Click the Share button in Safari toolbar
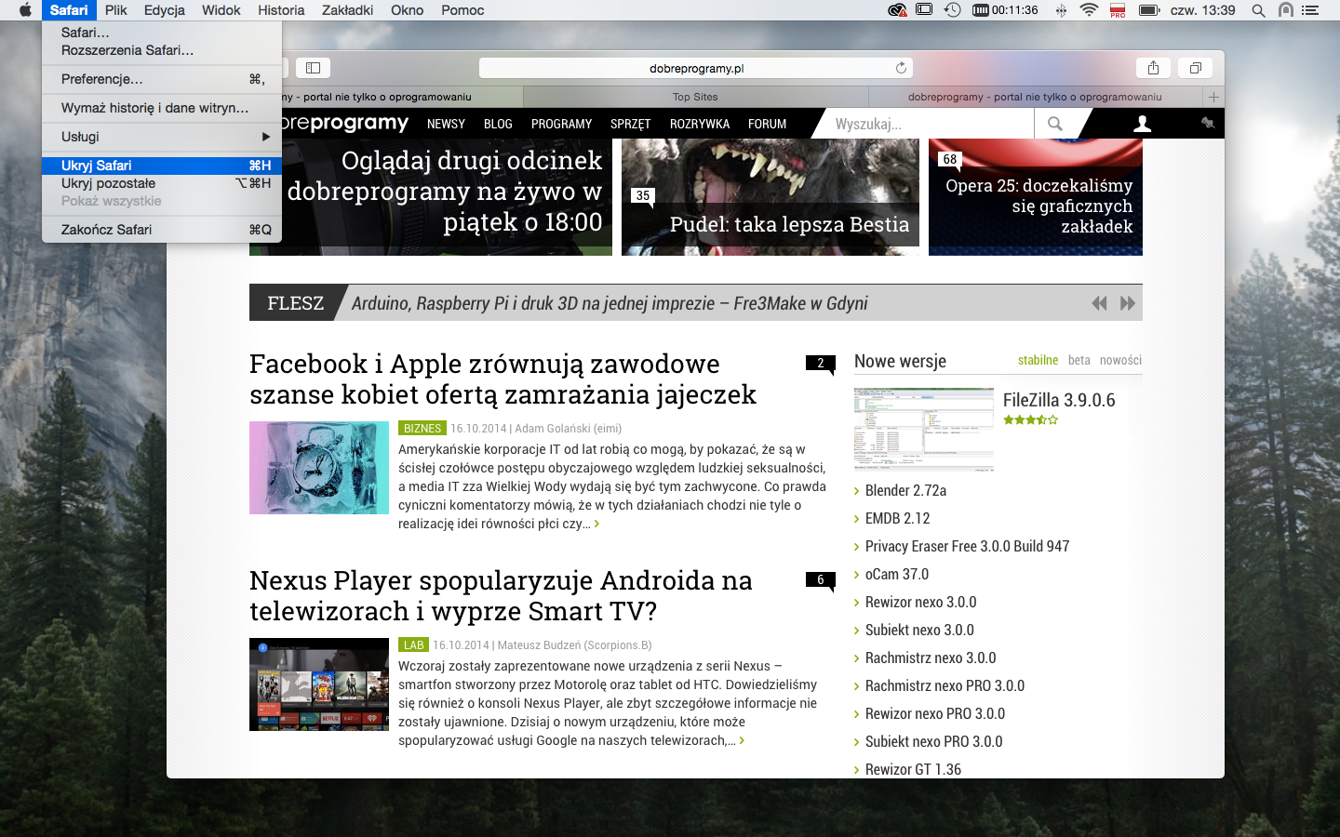Image resolution: width=1340 pixels, height=837 pixels. coord(1153,68)
